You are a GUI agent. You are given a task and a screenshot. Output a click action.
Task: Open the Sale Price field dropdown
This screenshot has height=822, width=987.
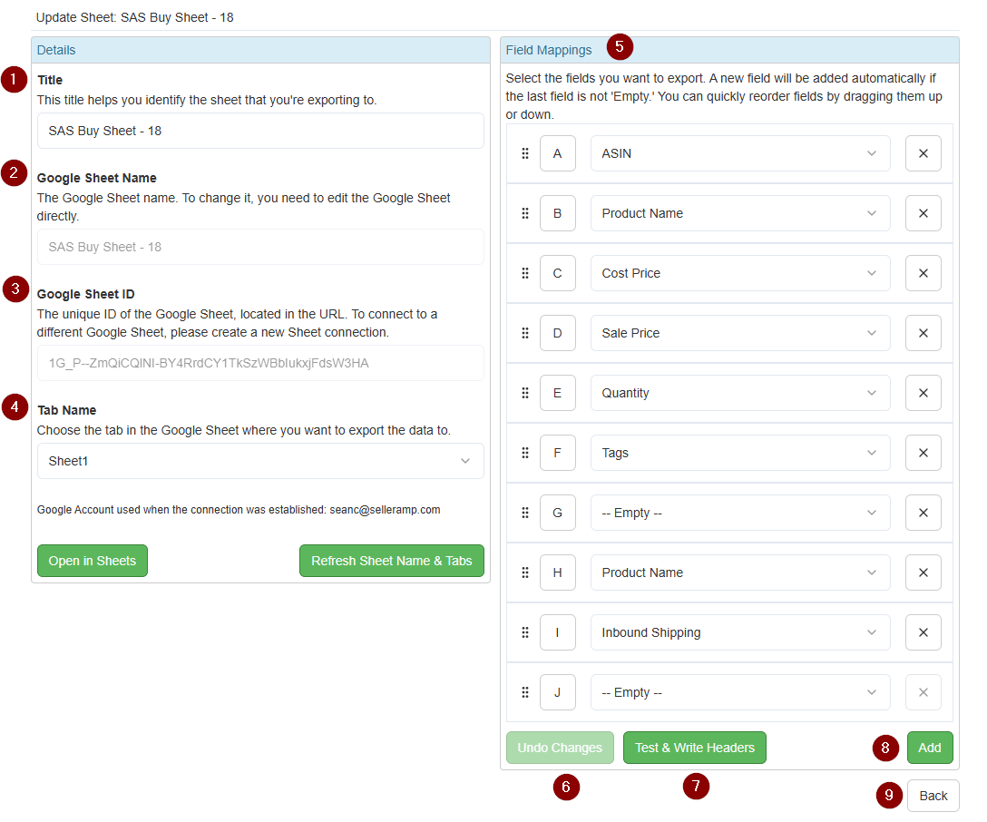(x=740, y=333)
